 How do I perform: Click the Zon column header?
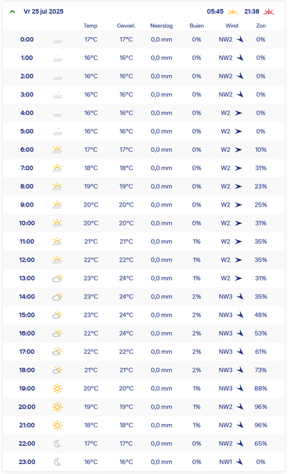click(261, 26)
